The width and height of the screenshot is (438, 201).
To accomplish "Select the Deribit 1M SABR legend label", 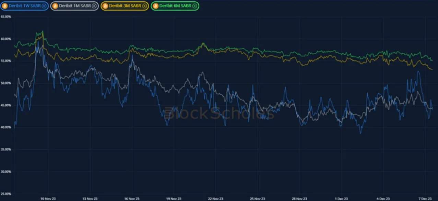I will click(x=75, y=6).
